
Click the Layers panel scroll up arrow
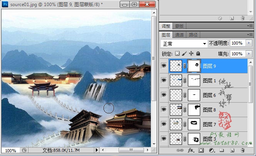click(251, 62)
